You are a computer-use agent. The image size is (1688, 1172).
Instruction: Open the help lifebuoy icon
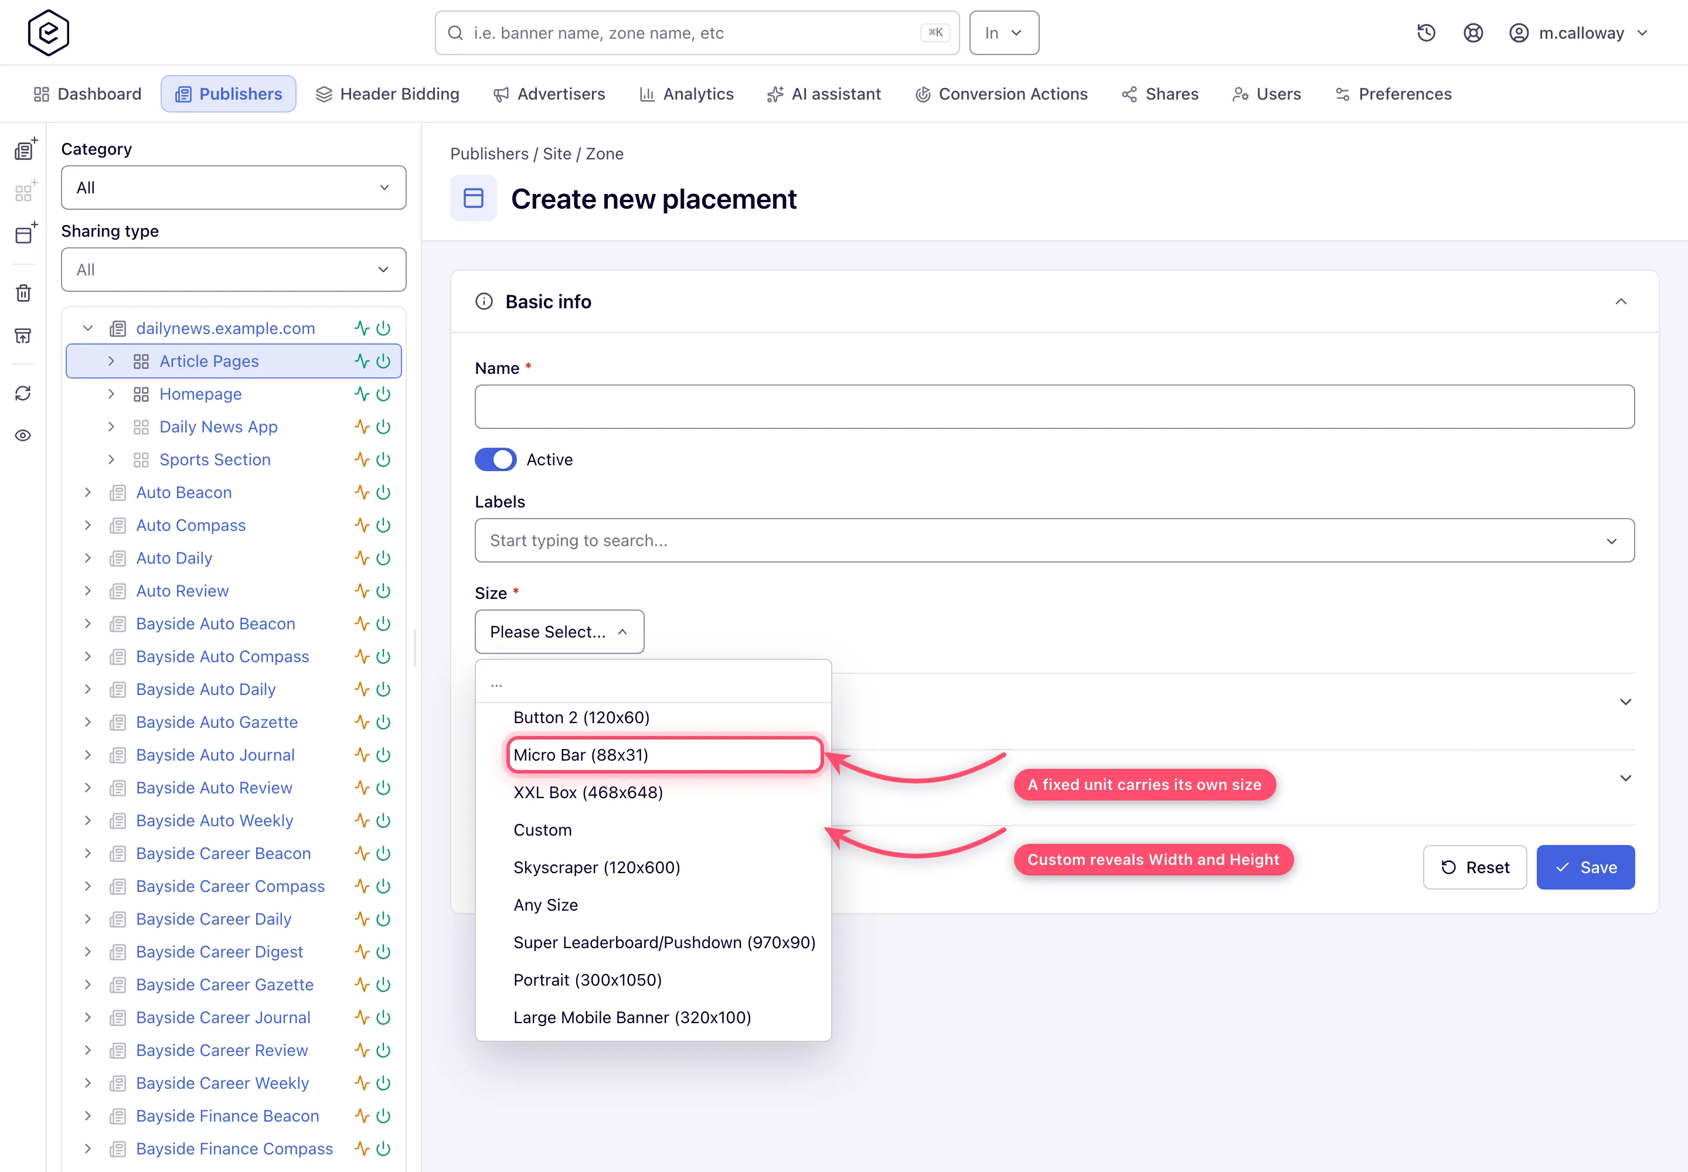1473,33
